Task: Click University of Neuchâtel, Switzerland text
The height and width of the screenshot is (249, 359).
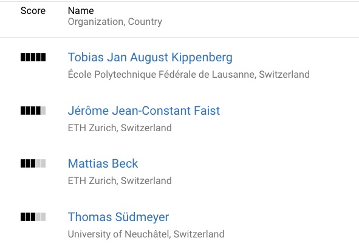Action: [x=146, y=234]
